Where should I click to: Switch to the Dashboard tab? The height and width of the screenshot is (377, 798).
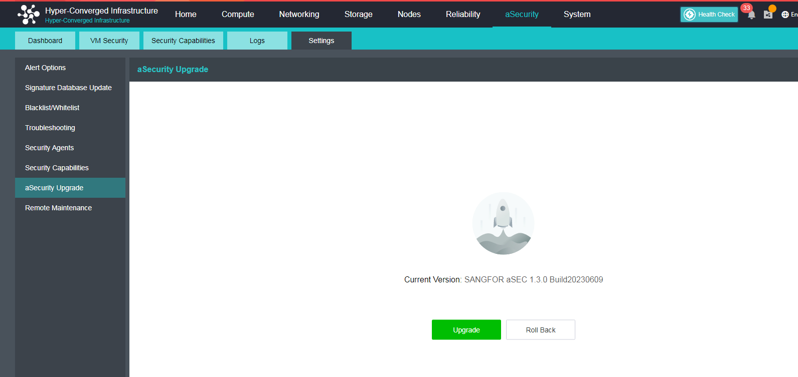(x=45, y=41)
